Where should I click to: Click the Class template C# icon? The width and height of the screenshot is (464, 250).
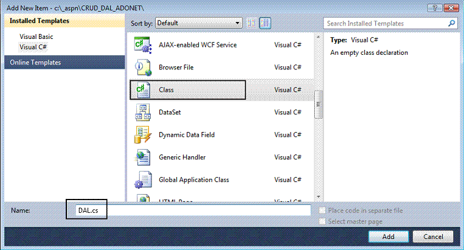tap(144, 90)
